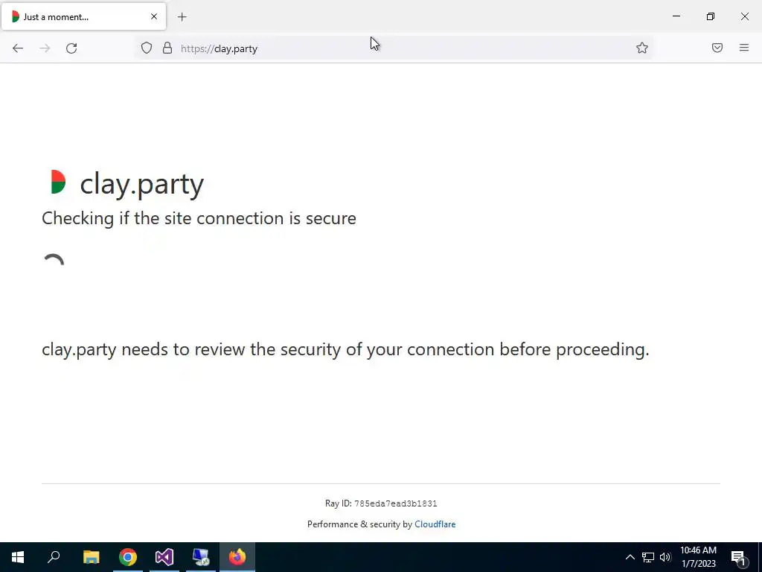Open the tracking protection shield icon
Viewport: 762px width, 572px height.
click(147, 48)
